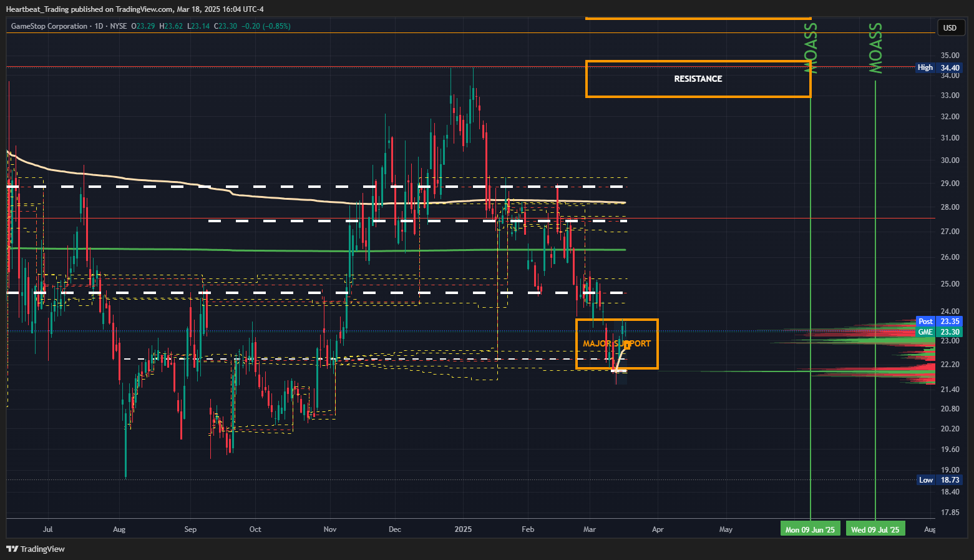The image size is (974, 560).
Task: Click the 32.00 price scale value
Action: tap(950, 117)
